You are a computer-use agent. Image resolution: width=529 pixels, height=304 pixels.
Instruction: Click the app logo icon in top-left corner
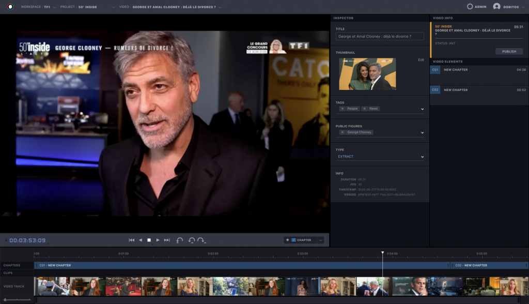click(x=10, y=7)
